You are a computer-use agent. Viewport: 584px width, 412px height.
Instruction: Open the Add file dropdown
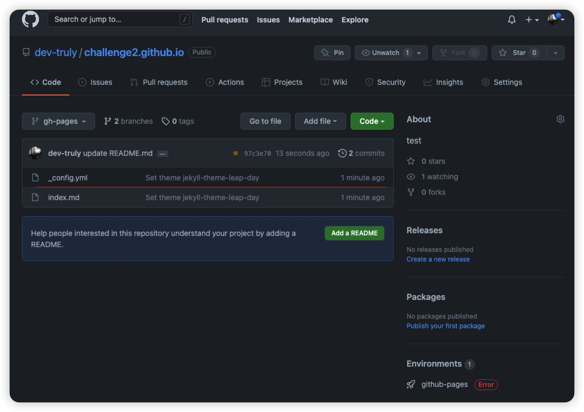point(320,121)
